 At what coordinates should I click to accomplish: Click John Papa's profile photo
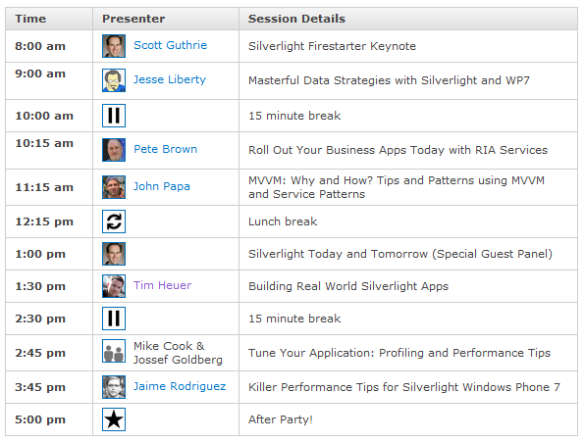click(114, 187)
